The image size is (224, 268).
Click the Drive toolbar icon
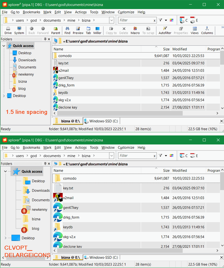point(8,30)
